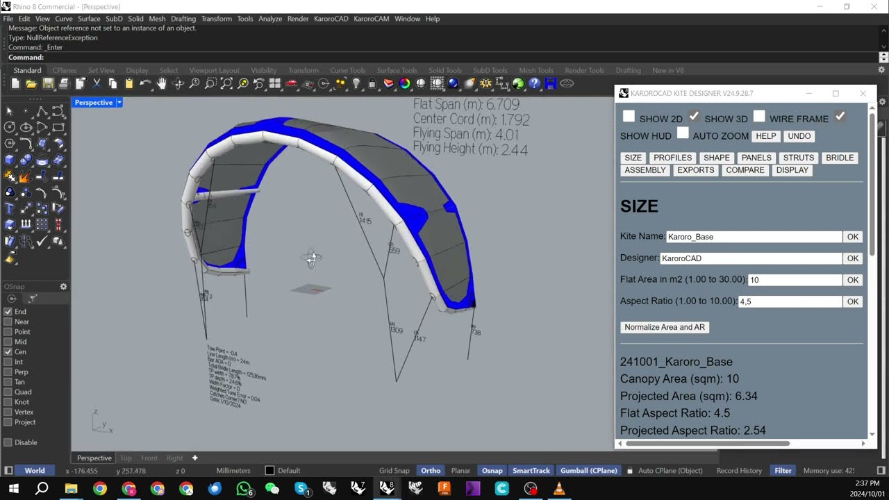Toggle Ortho mode in status bar

pyautogui.click(x=431, y=471)
